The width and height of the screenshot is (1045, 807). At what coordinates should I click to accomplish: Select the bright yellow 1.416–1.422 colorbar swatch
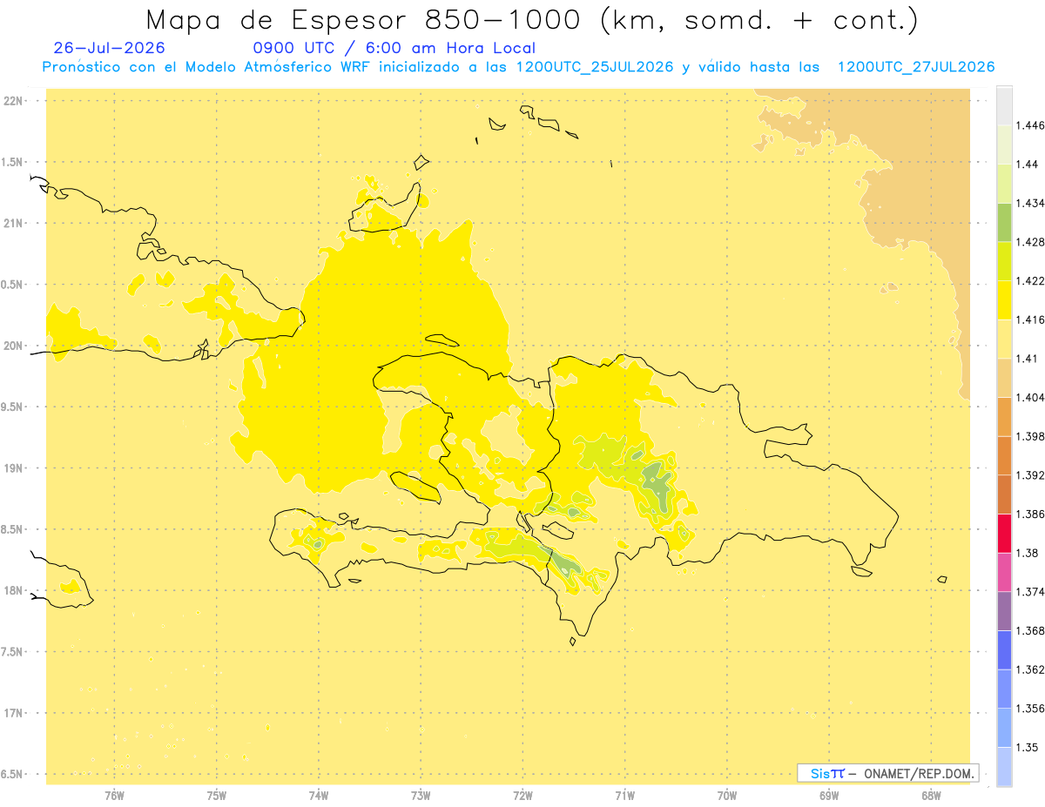pos(1004,299)
